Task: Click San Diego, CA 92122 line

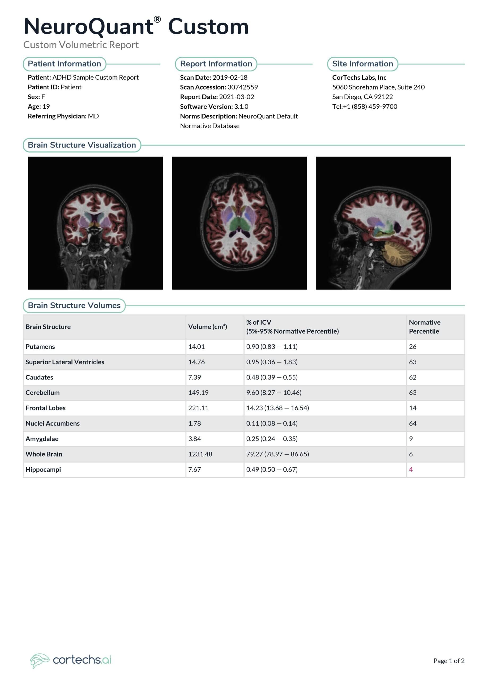Action: [x=362, y=97]
